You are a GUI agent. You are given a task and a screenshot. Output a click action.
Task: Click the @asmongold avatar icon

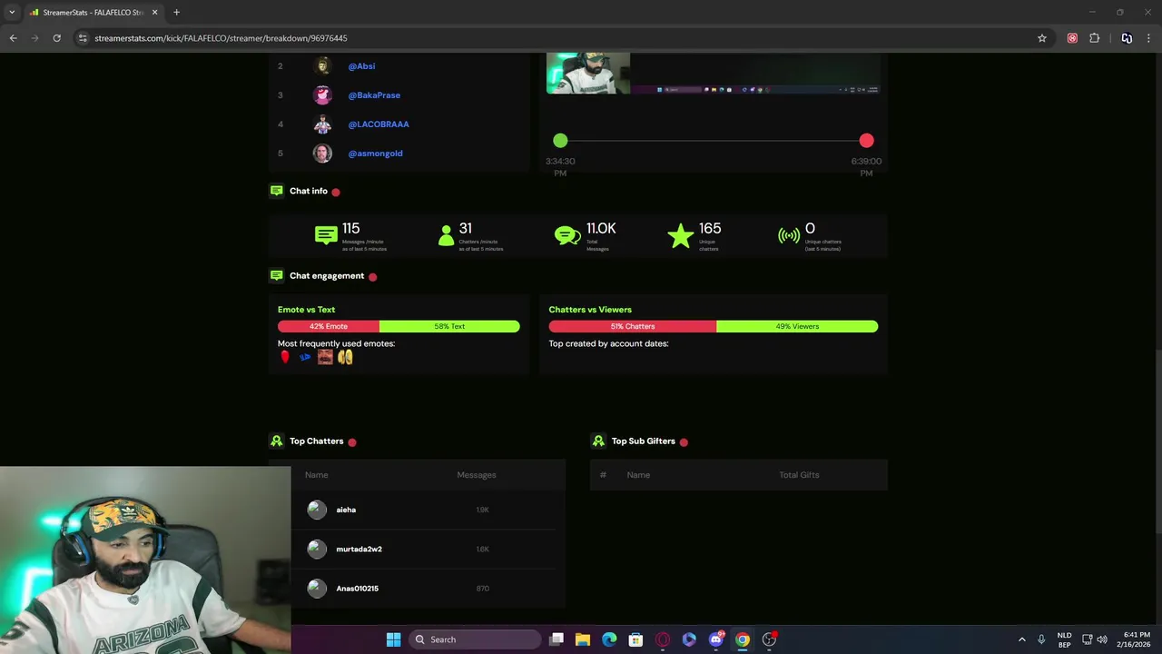[322, 153]
